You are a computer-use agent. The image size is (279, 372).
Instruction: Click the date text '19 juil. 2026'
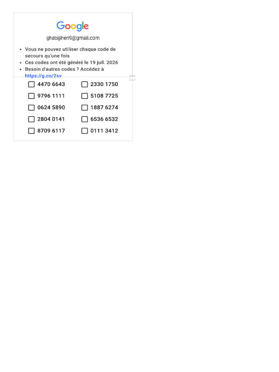[104, 62]
